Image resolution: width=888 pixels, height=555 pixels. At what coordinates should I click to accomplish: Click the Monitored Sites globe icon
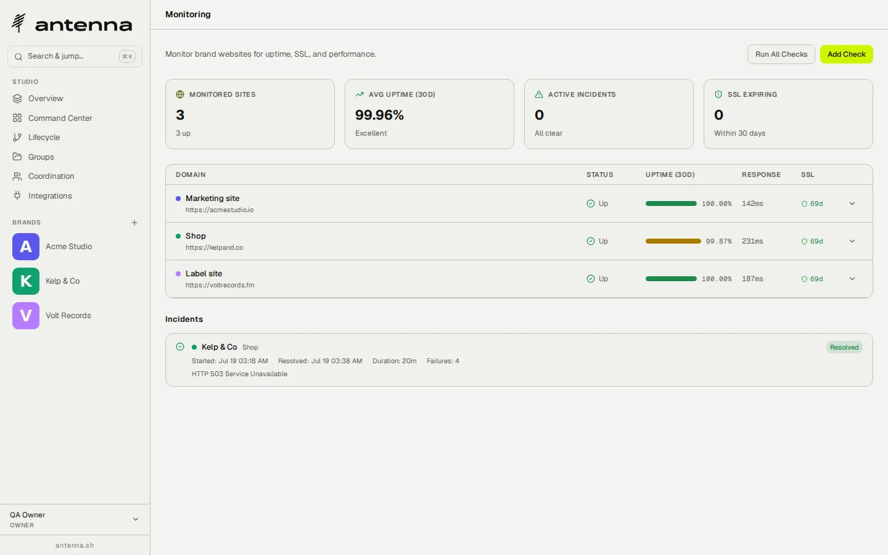point(180,94)
